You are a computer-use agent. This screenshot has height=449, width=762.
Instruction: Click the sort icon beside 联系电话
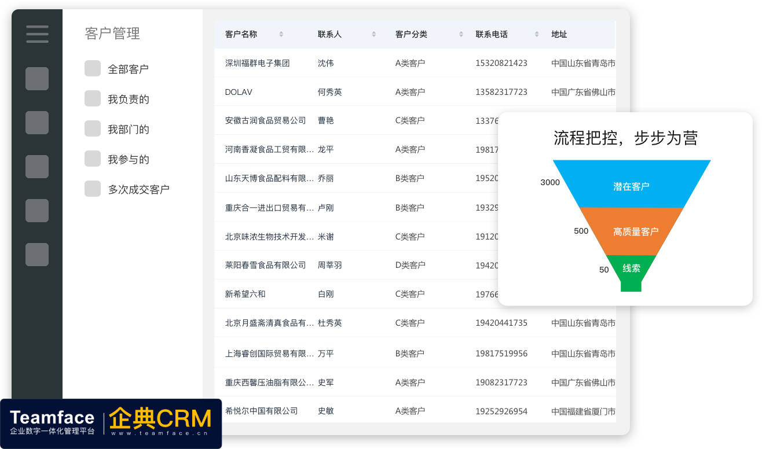537,34
